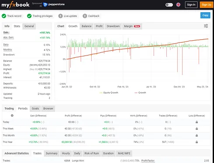Image resolution: width=214 pixels, height=163 pixels.
Task: Click the +197.74% Gain value
Action: (45, 33)
